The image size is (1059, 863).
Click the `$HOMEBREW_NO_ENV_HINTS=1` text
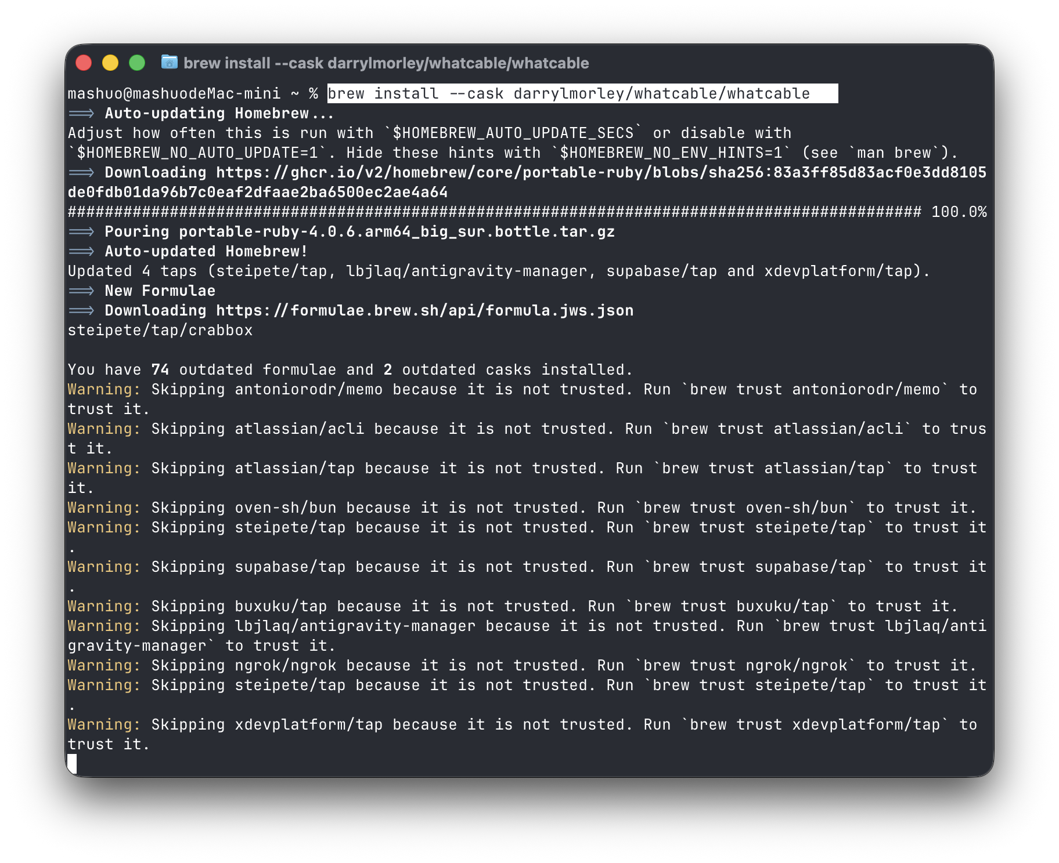coord(671,153)
